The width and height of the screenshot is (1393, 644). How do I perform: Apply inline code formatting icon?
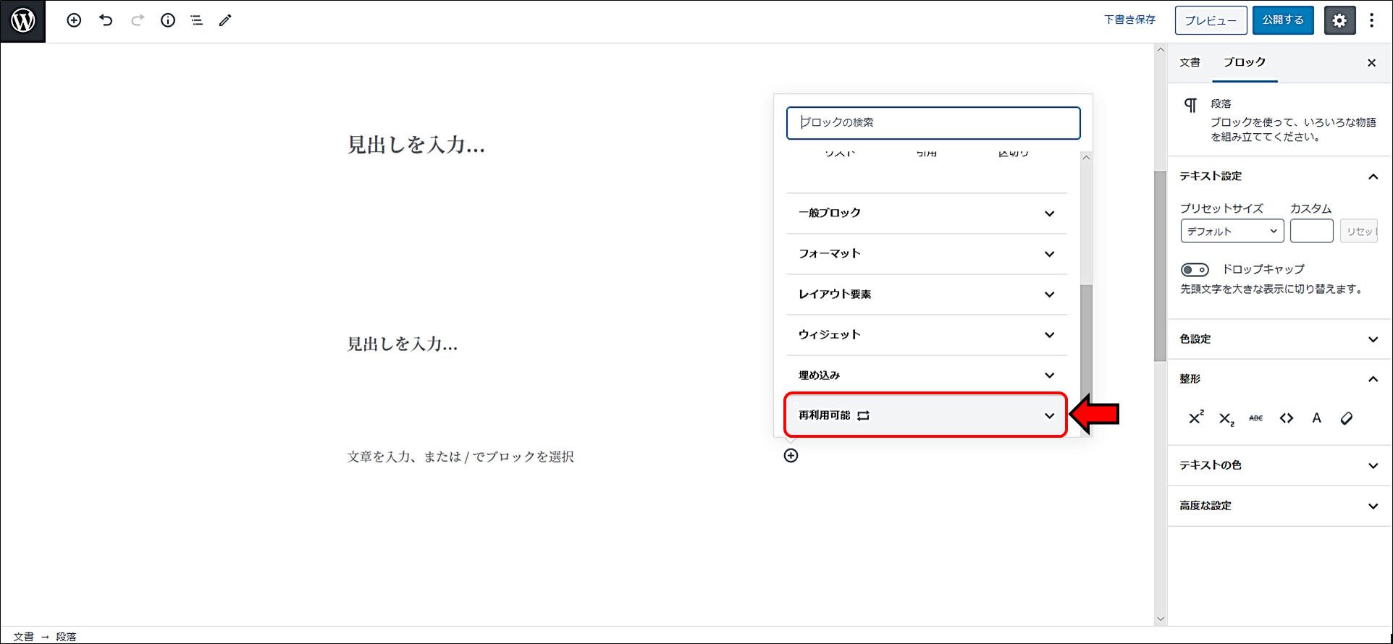coord(1286,418)
